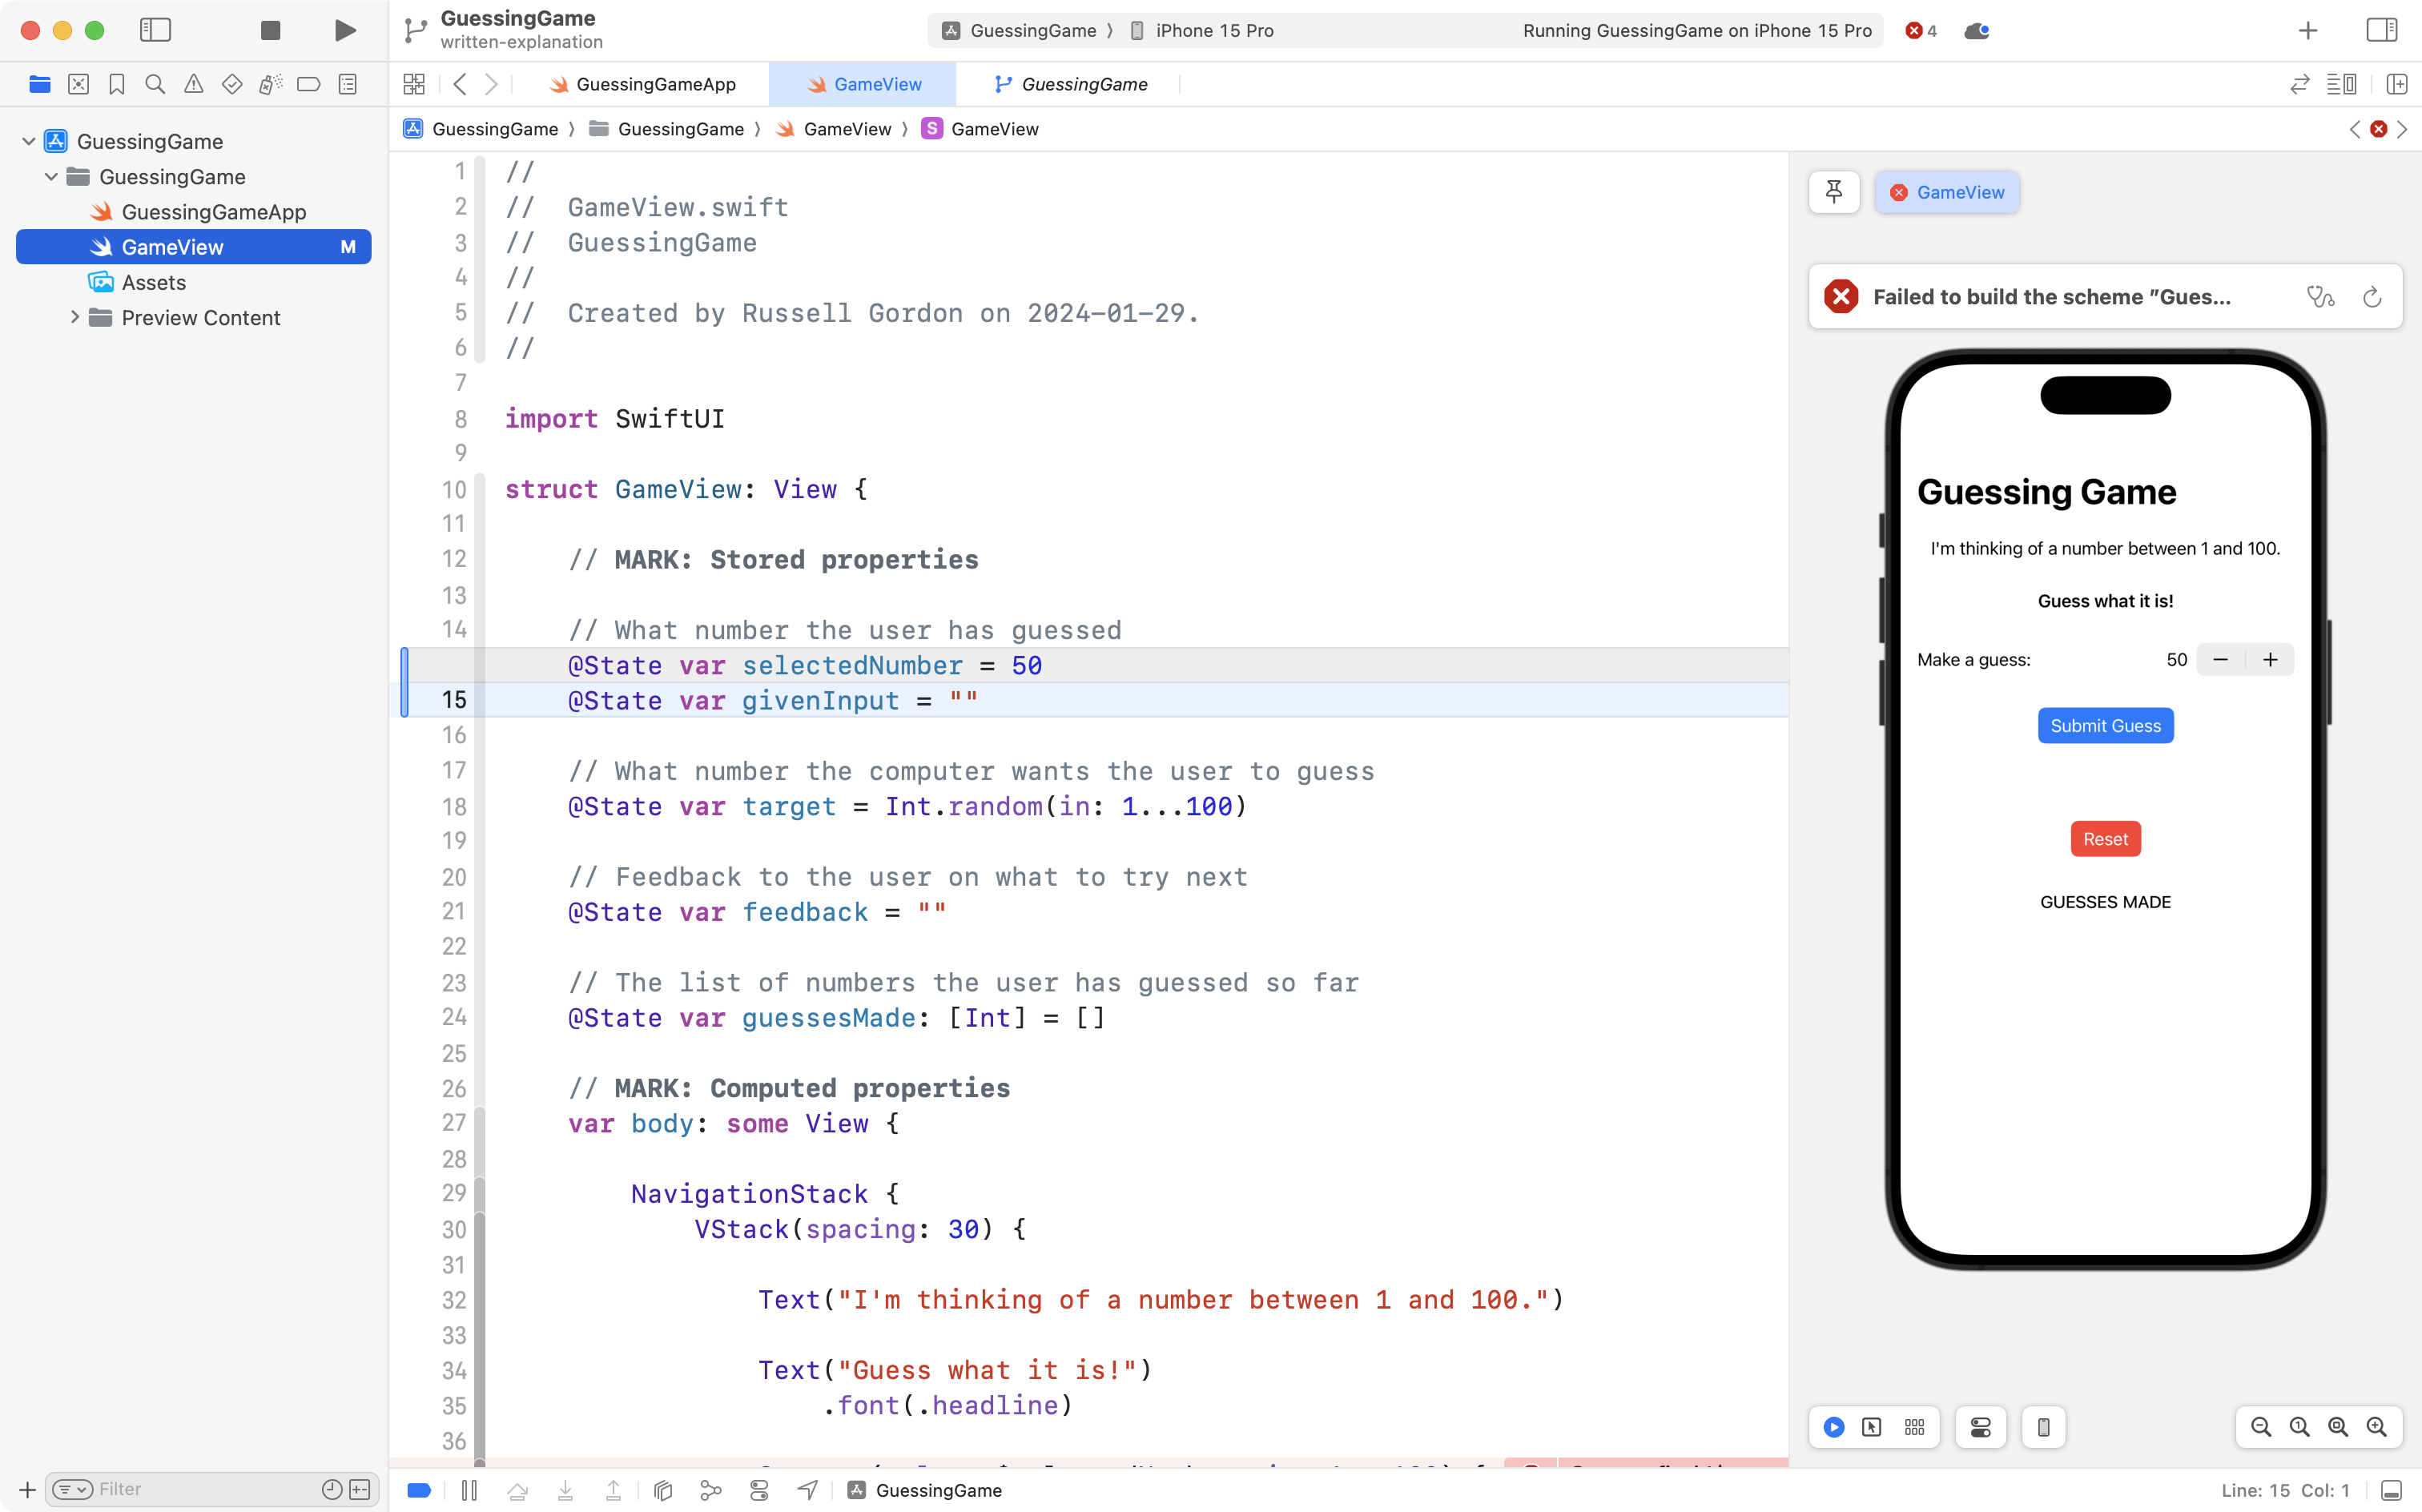Enable selectable preview mode
2422x1512 pixels.
(x=1872, y=1427)
